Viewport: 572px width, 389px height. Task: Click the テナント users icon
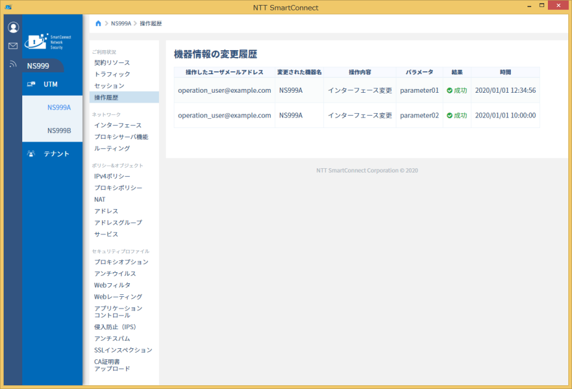(x=31, y=153)
